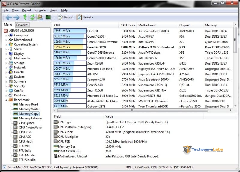Expand the Software tree node

pos(6,82)
